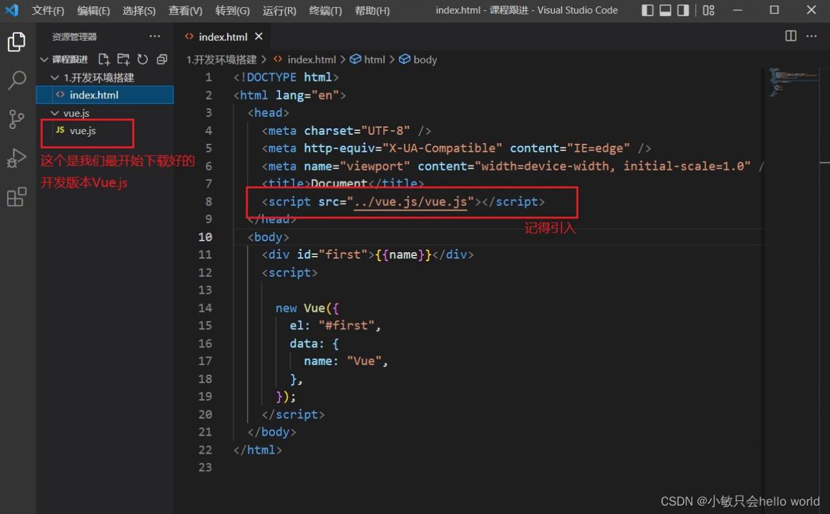The width and height of the screenshot is (830, 514).
Task: Open the 查看(V) menu
Action: pos(185,10)
